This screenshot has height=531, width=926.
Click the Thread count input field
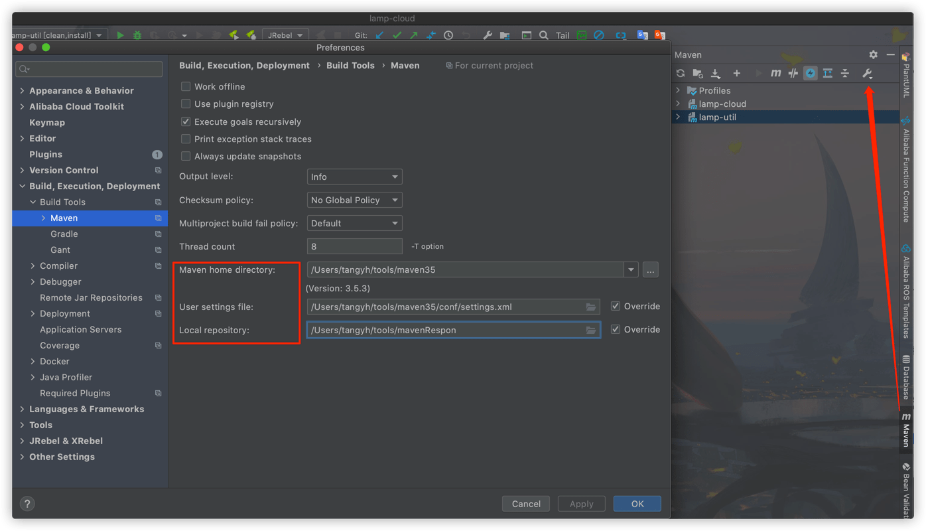(354, 246)
